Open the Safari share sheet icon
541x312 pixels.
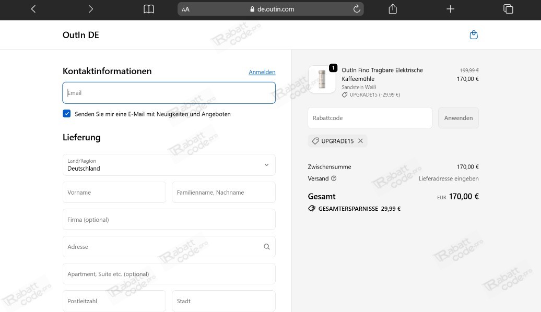[393, 9]
